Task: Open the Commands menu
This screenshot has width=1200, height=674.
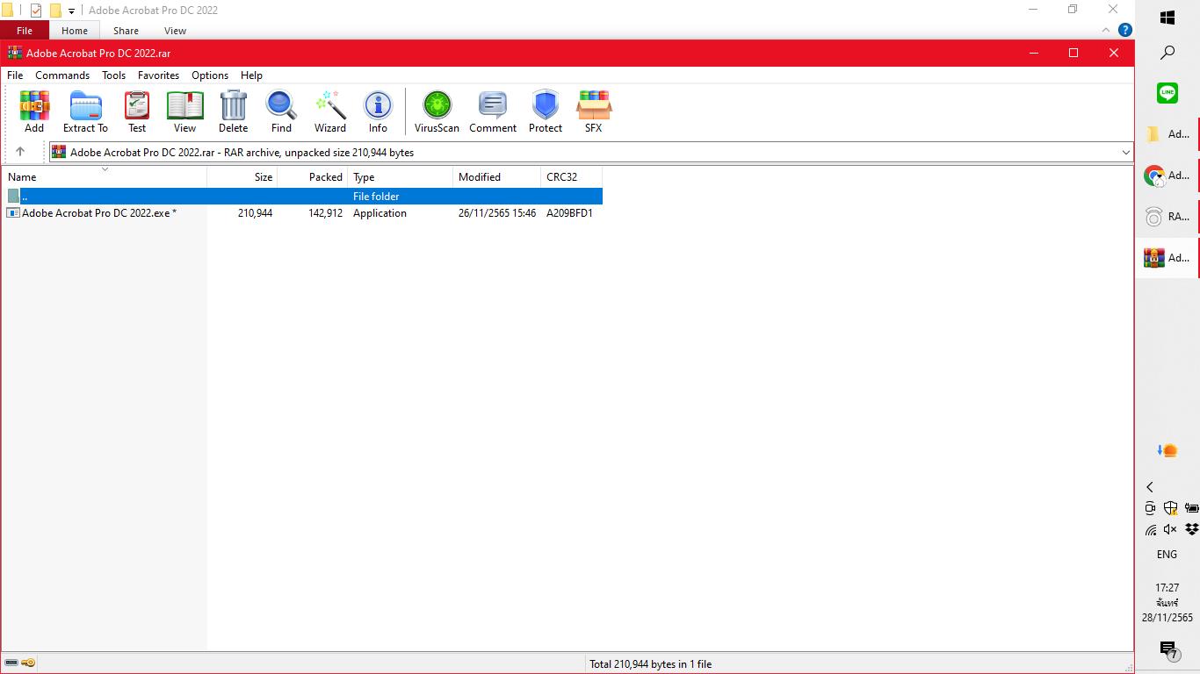Action: (x=61, y=75)
